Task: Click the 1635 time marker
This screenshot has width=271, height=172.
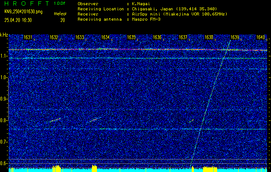Action: [131, 37]
